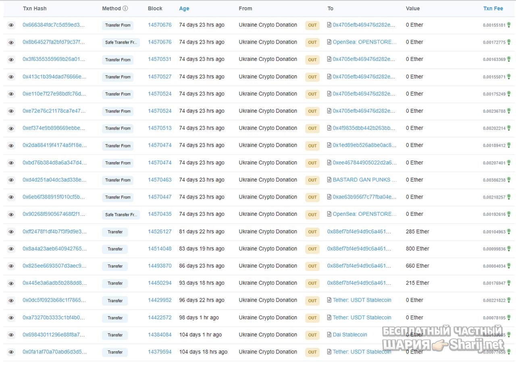
Task: Click the green gas icon after fee 0.00155181
Action: coord(509,25)
